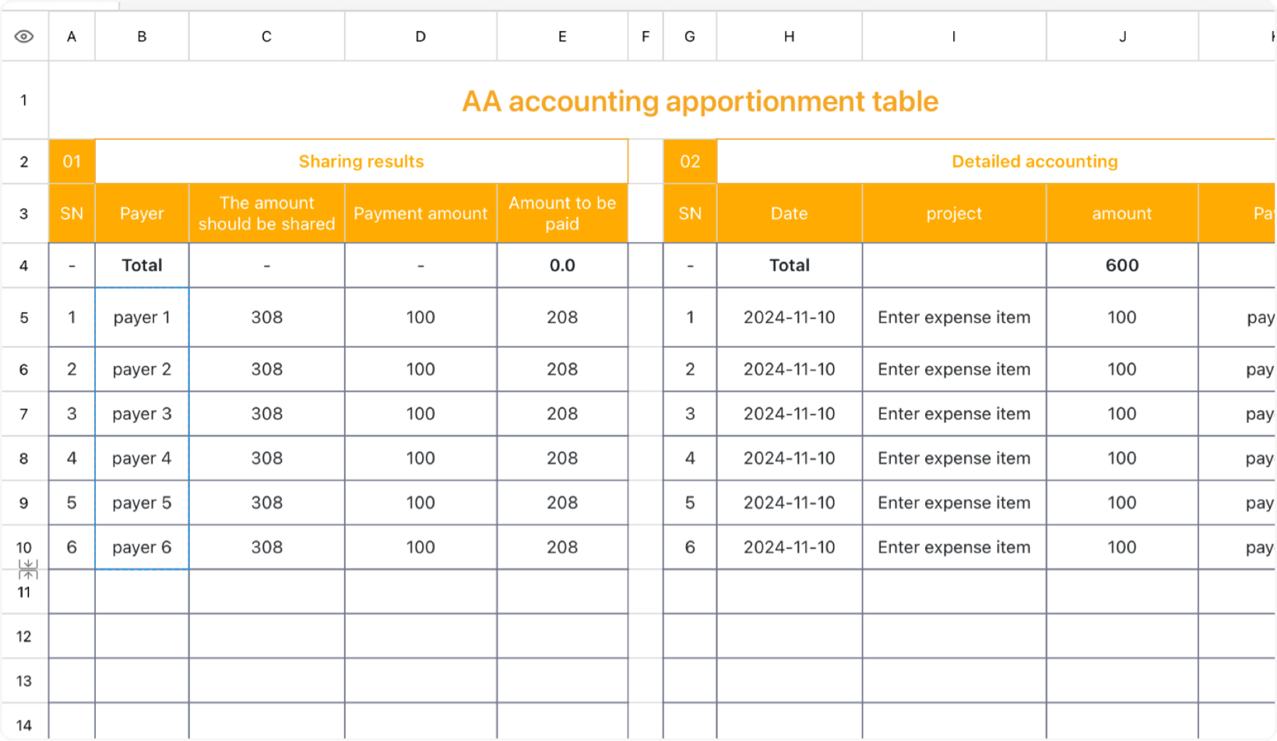Select column B header
This screenshot has height=741, width=1277.
(x=142, y=37)
